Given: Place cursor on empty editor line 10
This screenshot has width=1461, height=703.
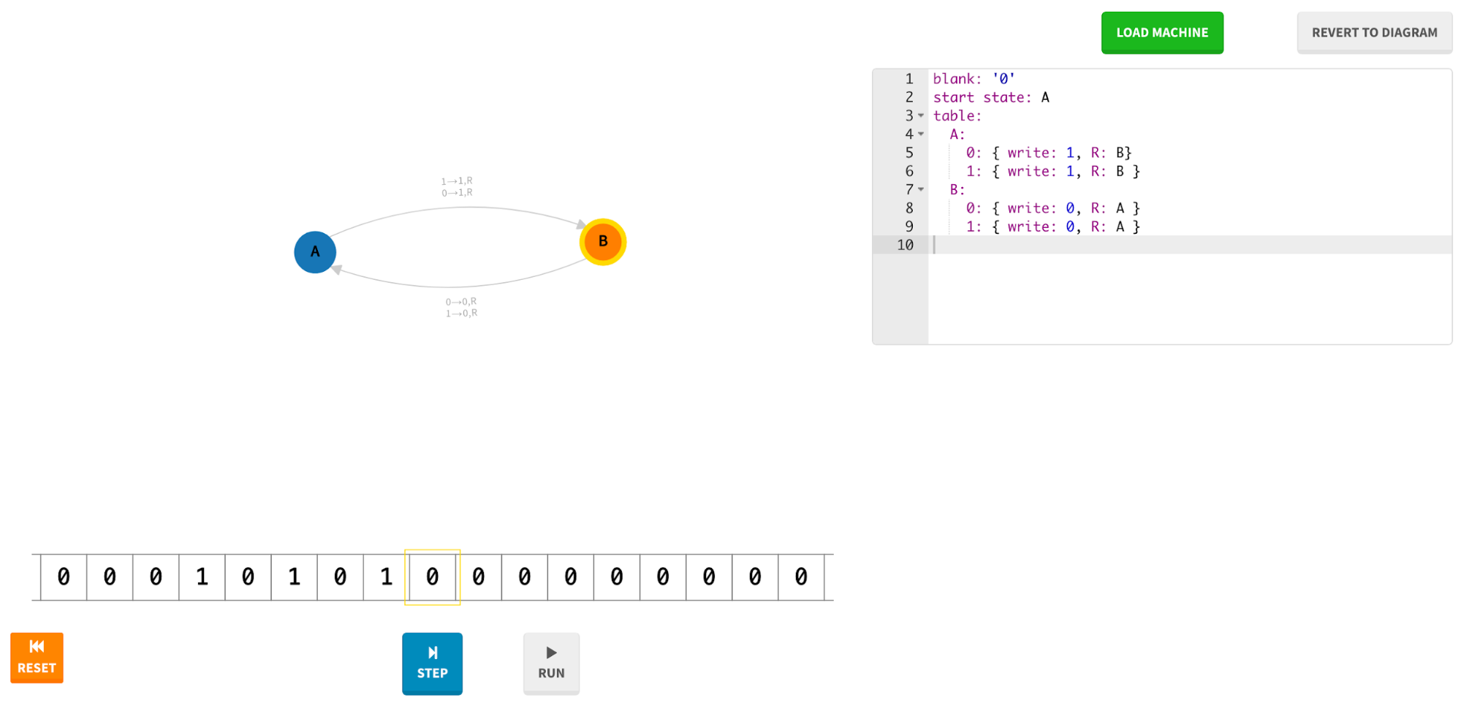Looking at the screenshot, I should point(1169,246).
